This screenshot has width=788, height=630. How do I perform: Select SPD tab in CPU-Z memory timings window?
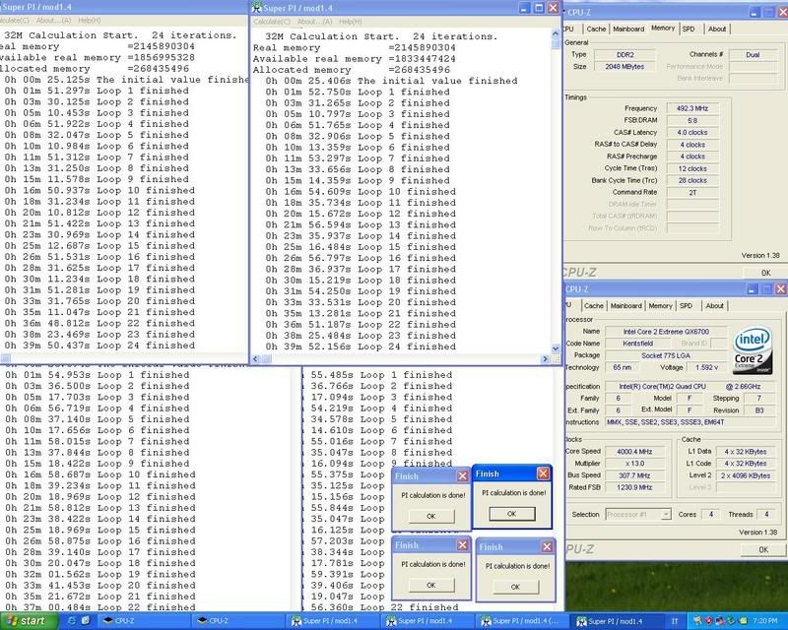click(689, 30)
